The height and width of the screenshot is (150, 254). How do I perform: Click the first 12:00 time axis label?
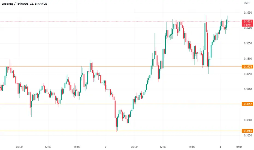pos(48,147)
